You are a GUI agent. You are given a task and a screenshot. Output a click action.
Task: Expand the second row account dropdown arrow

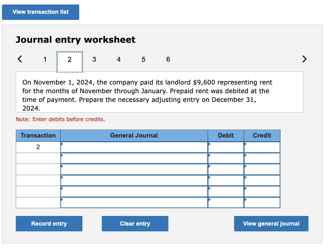[x=61, y=156]
